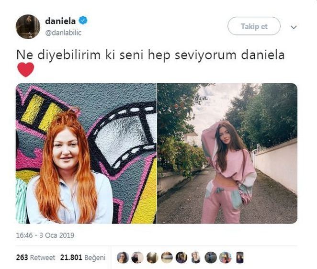The image size is (317, 269).
Task: View the 21.801 Beğeni likes list
Action: (83, 258)
